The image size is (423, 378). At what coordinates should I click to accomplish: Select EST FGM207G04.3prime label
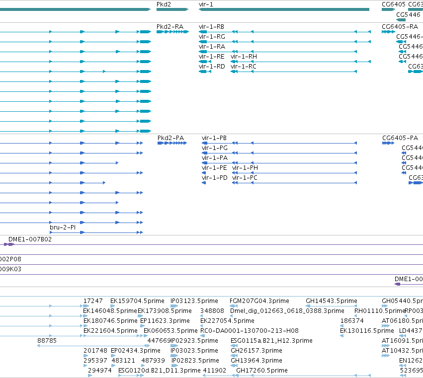pyautogui.click(x=259, y=301)
